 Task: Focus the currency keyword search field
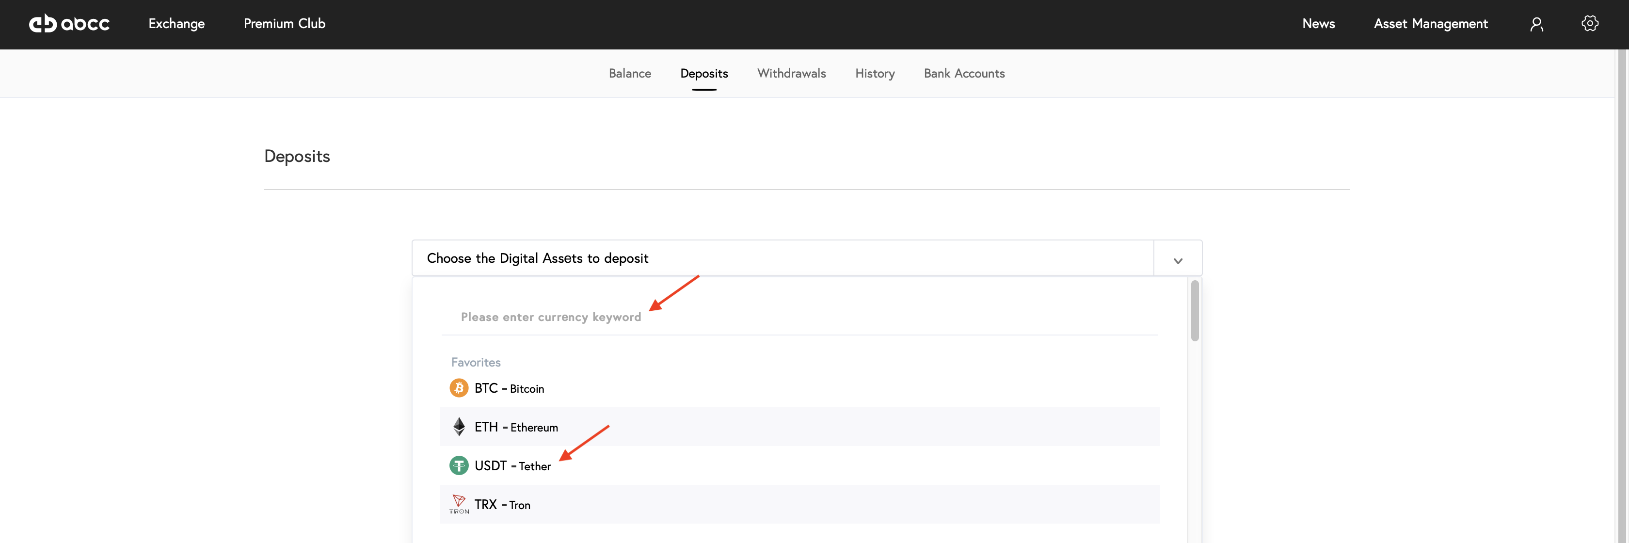tap(800, 317)
